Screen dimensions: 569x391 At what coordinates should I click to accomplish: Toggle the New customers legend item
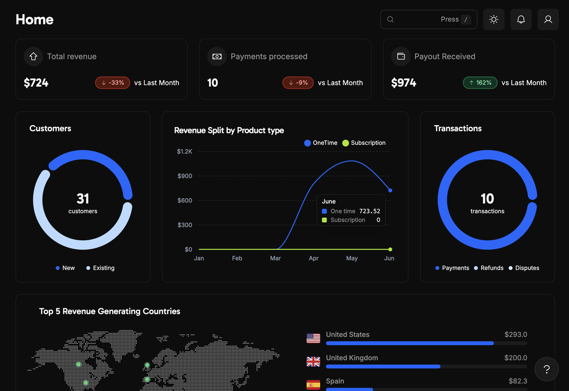[66, 268]
